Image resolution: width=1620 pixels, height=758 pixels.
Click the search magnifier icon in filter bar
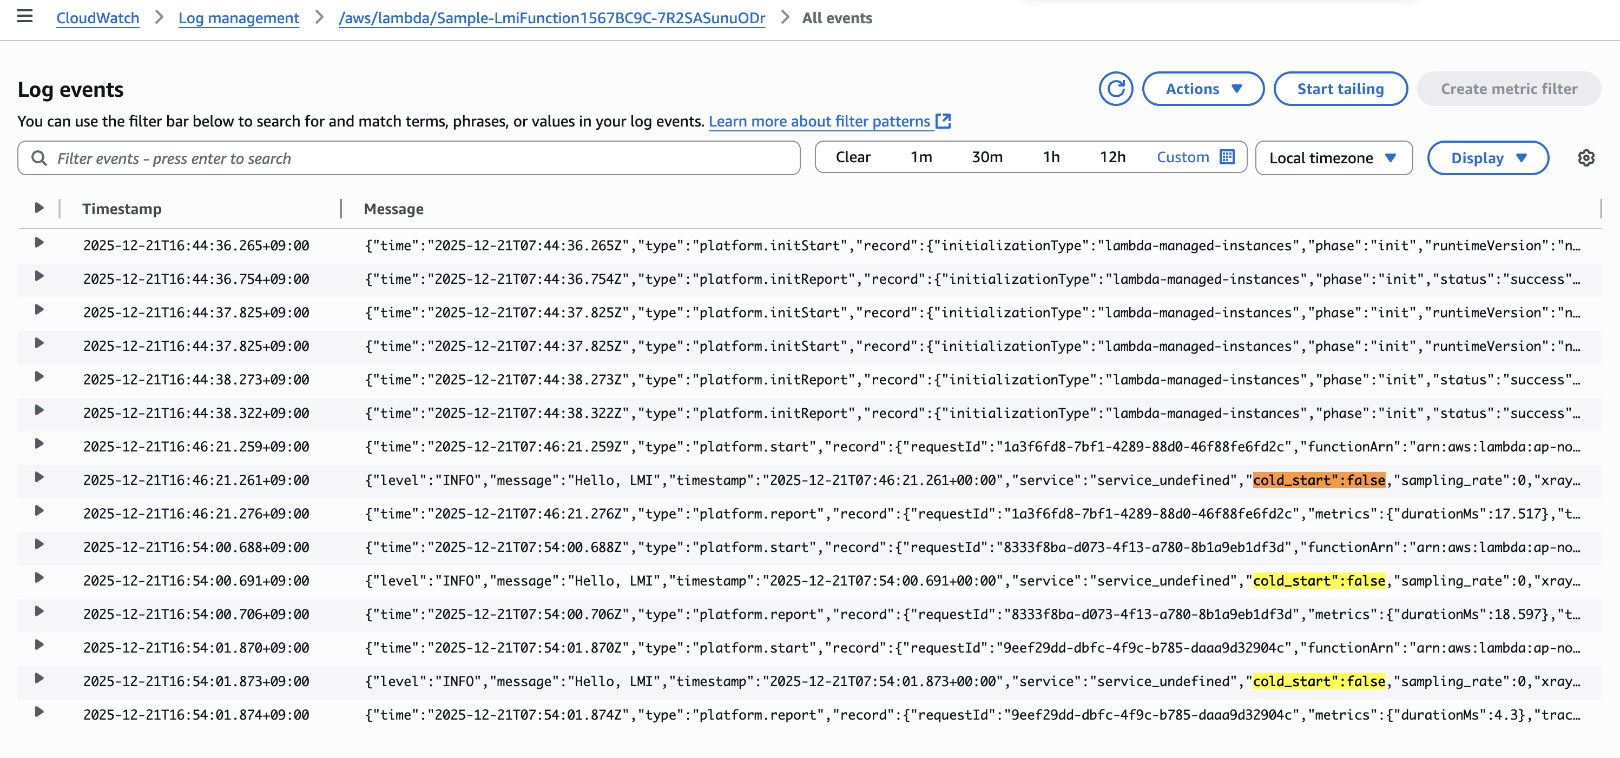point(39,158)
